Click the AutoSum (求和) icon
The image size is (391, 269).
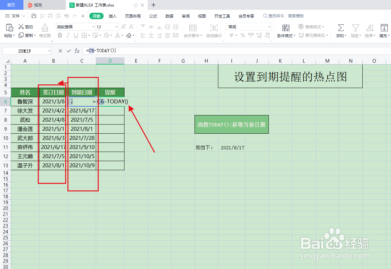click(340, 29)
